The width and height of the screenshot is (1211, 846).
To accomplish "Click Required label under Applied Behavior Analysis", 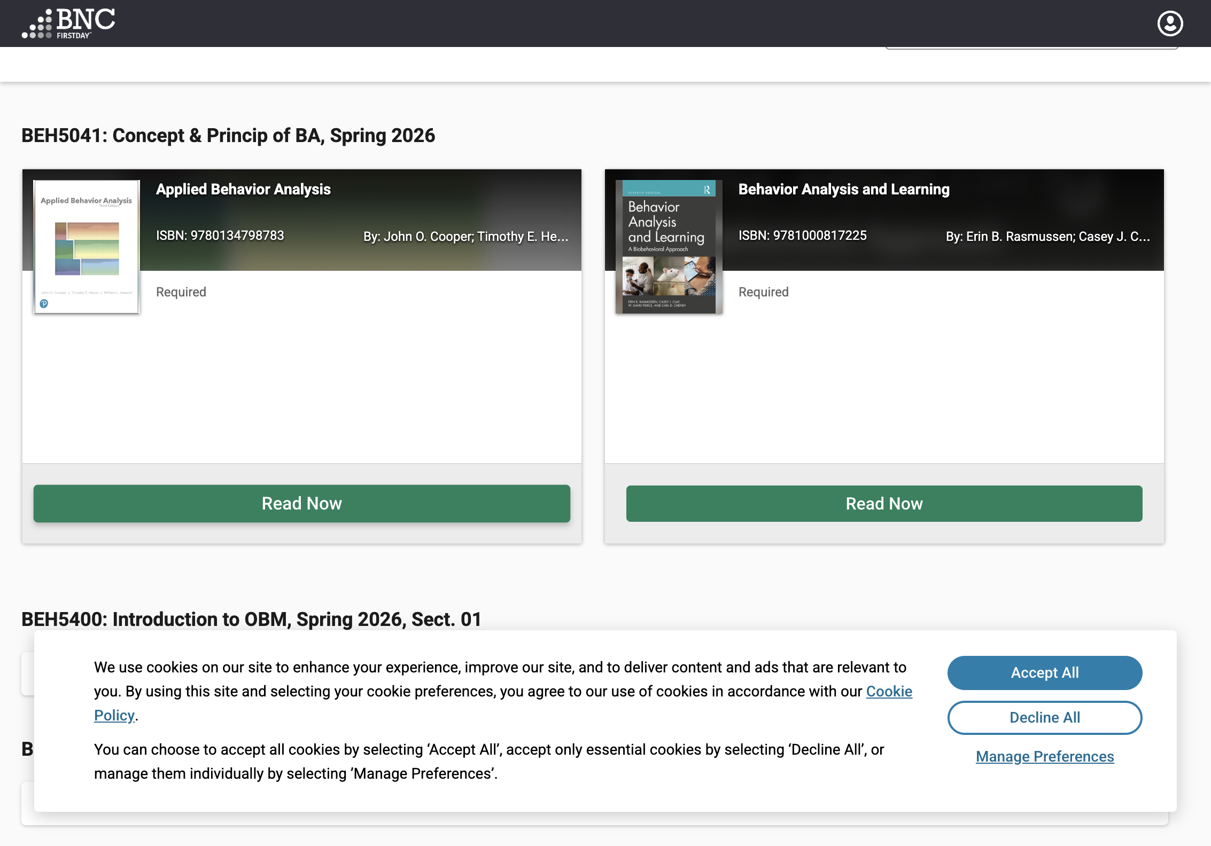I will tap(181, 292).
